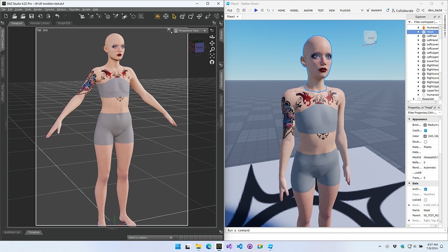Click the Run a command field

(x=262, y=230)
